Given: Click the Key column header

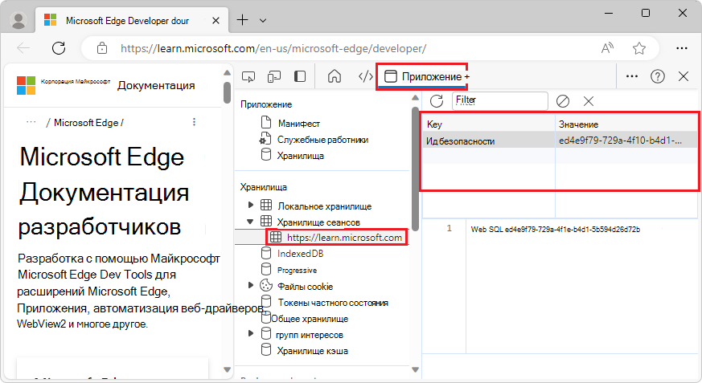Looking at the screenshot, I should (x=488, y=124).
